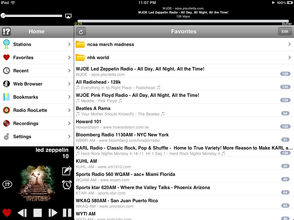
Task: Tap the help icon in Home header
Action: click(6, 32)
